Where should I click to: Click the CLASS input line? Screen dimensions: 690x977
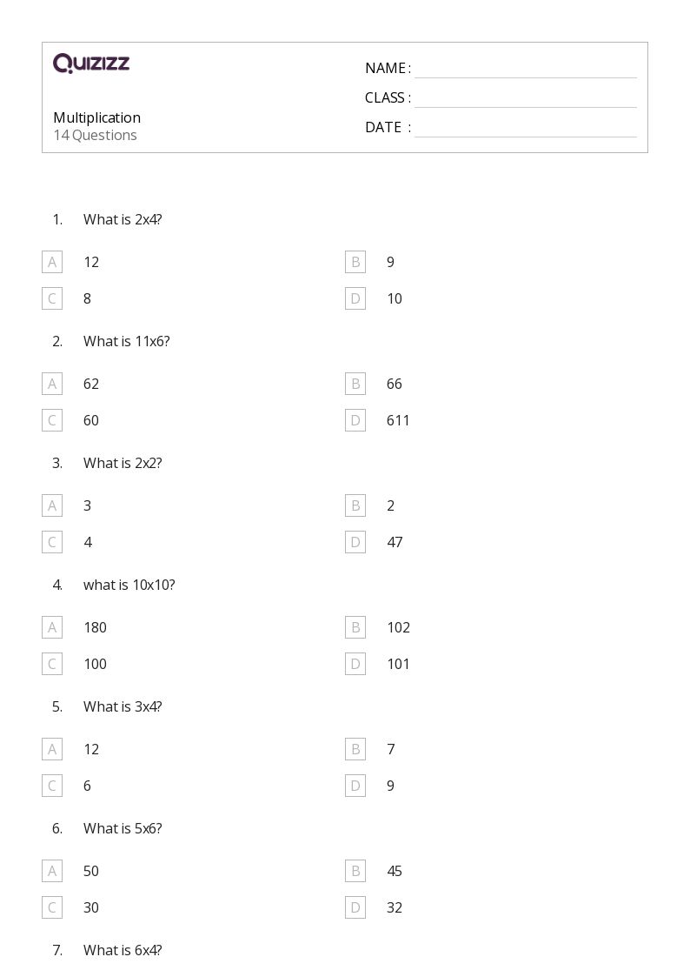[526, 97]
